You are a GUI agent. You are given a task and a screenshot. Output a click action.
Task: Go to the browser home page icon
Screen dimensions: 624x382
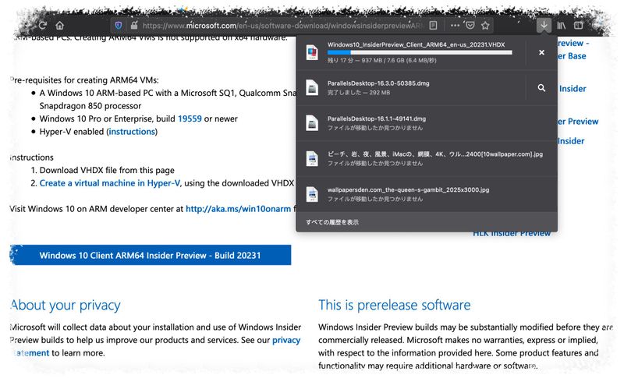(60, 25)
